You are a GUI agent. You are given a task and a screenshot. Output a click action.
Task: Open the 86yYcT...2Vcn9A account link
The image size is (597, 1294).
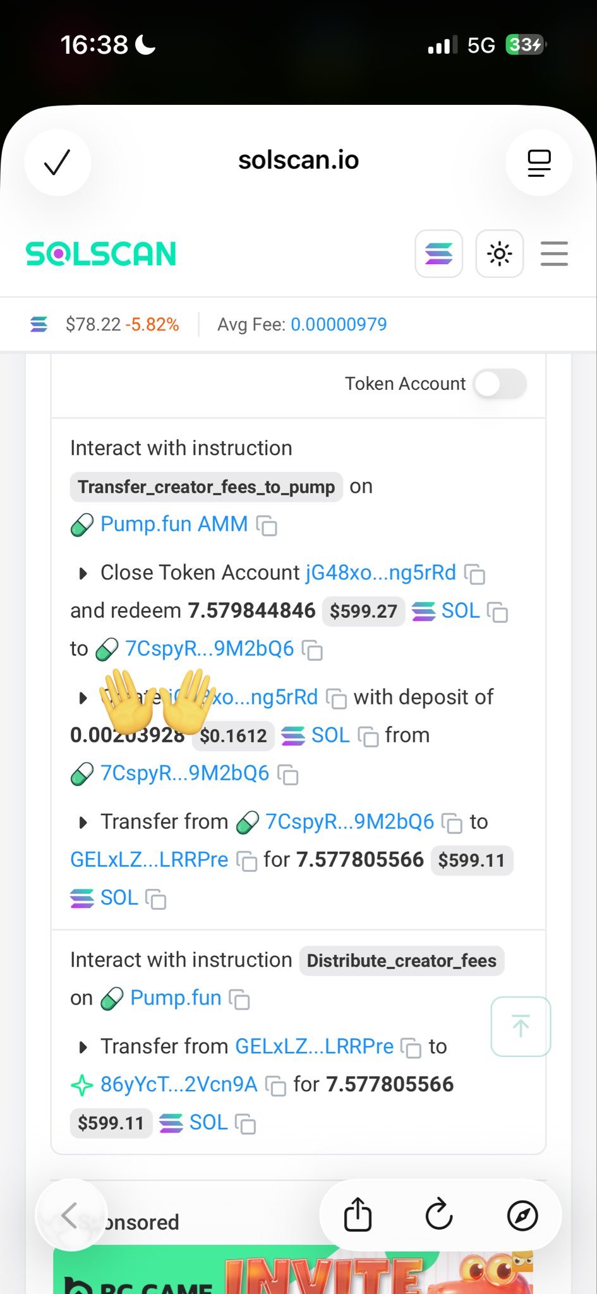[178, 1085]
